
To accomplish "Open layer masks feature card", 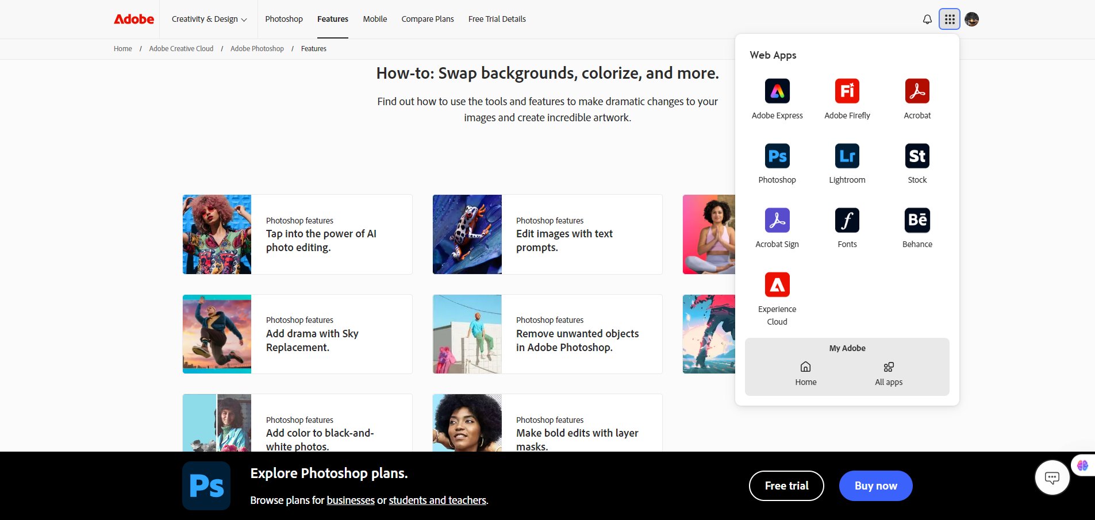I will pos(547,423).
